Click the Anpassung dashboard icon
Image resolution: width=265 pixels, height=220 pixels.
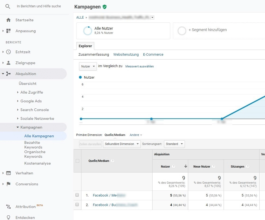pyautogui.click(x=8, y=31)
